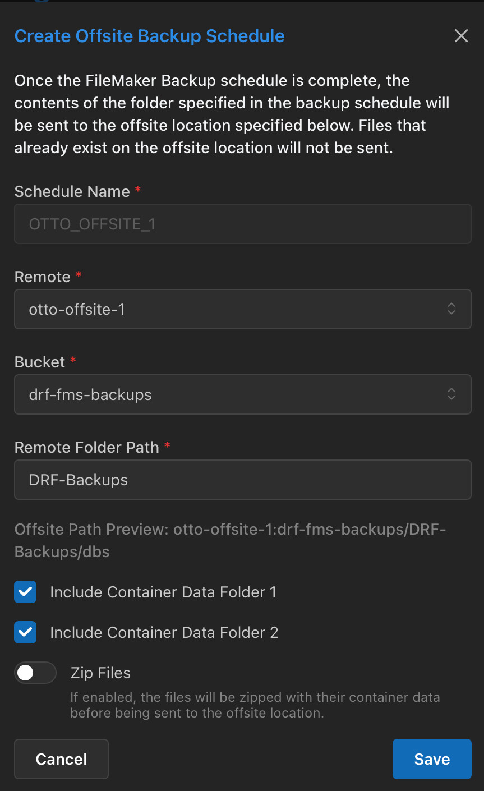This screenshot has width=484, height=791.
Task: Click the up-down chevron in Bucket selector
Action: (x=451, y=394)
